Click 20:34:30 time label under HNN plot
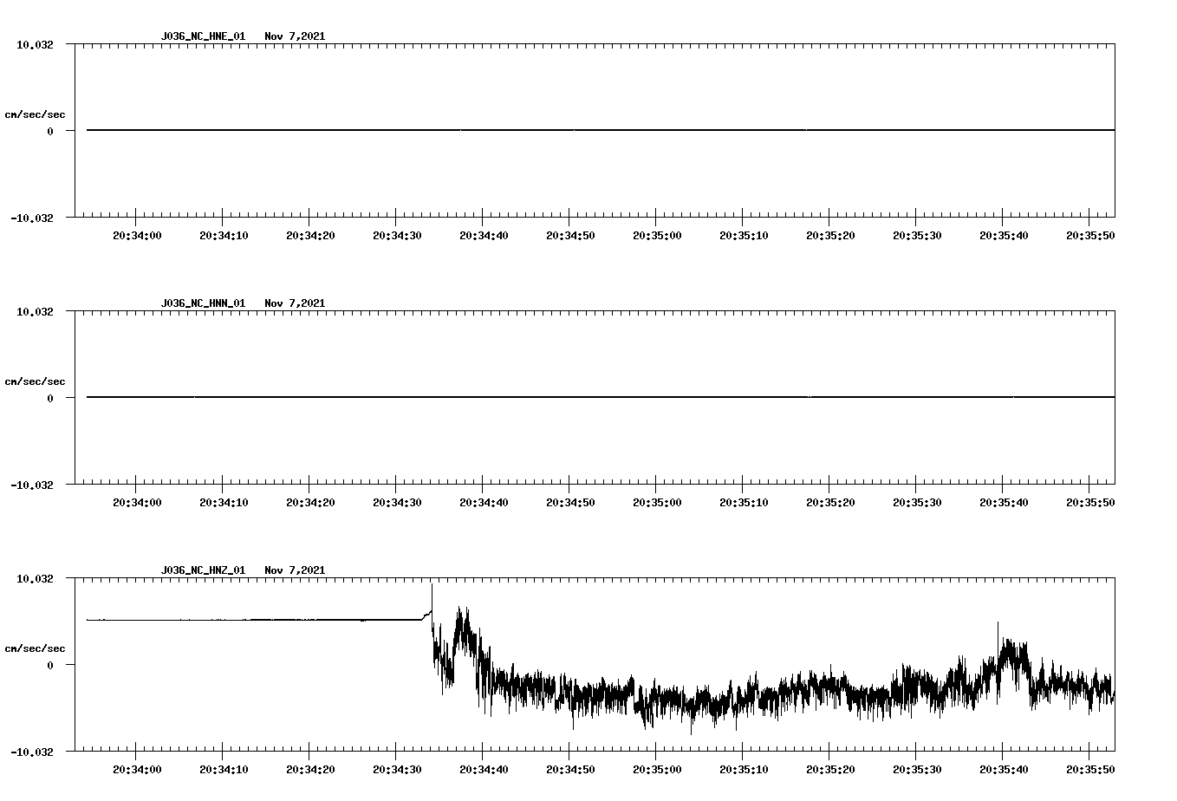This screenshot has width=1177, height=801. 397,503
